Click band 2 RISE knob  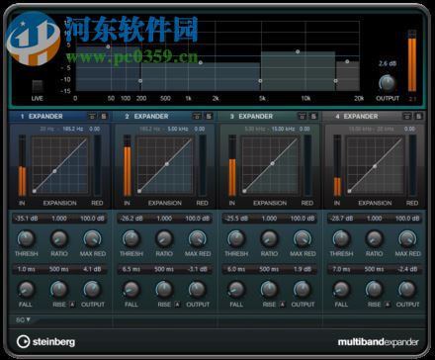point(164,290)
